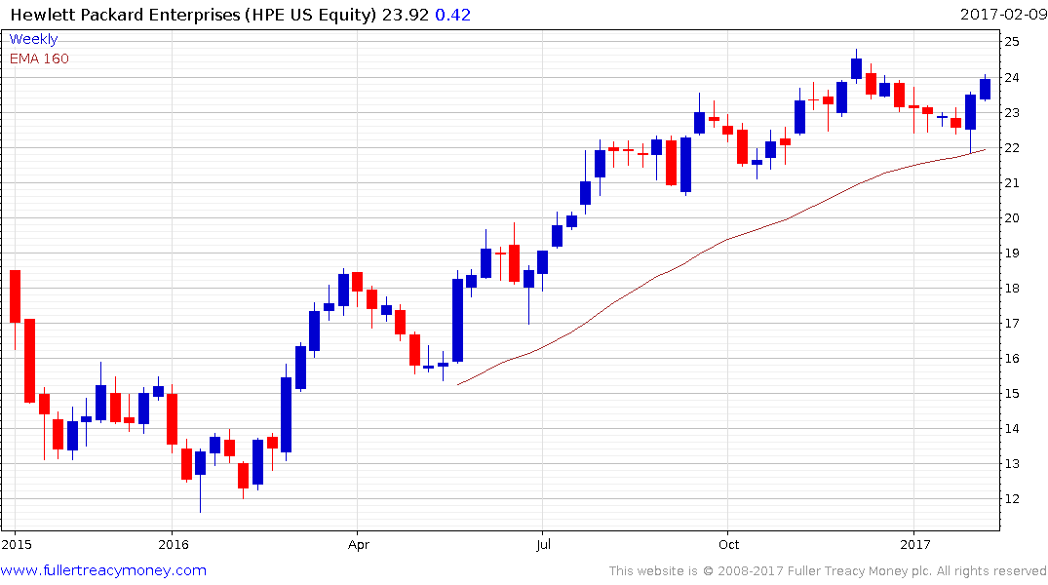Click the 16 price axis label

1011,359
